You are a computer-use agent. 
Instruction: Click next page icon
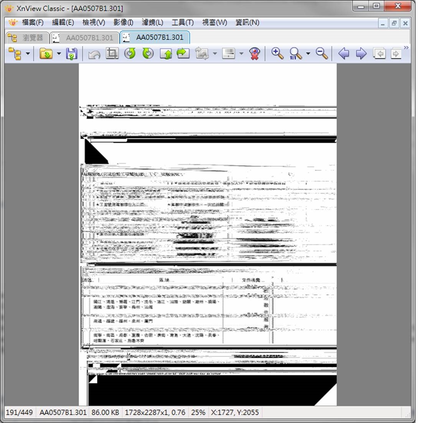(396, 53)
